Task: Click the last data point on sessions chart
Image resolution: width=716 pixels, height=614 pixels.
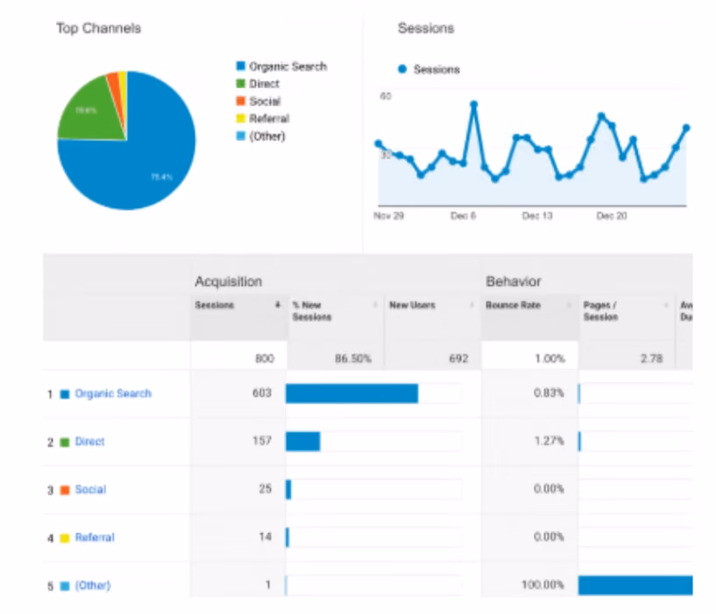Action: 686,128
